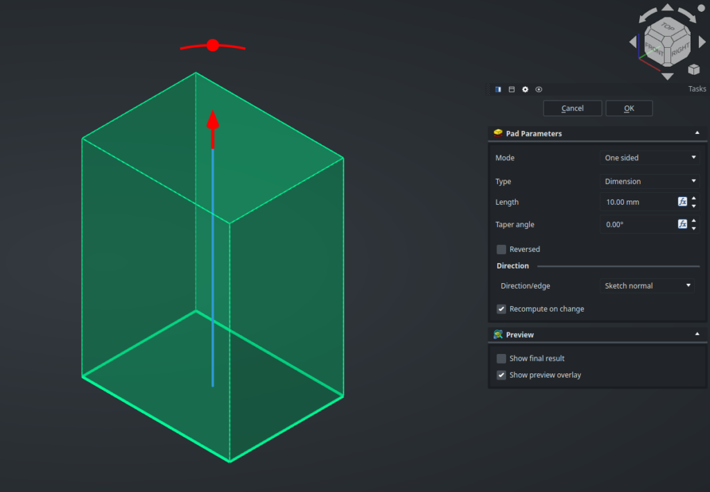Click the rotate-clockwise arrow above the navigation cube

[x=688, y=15]
